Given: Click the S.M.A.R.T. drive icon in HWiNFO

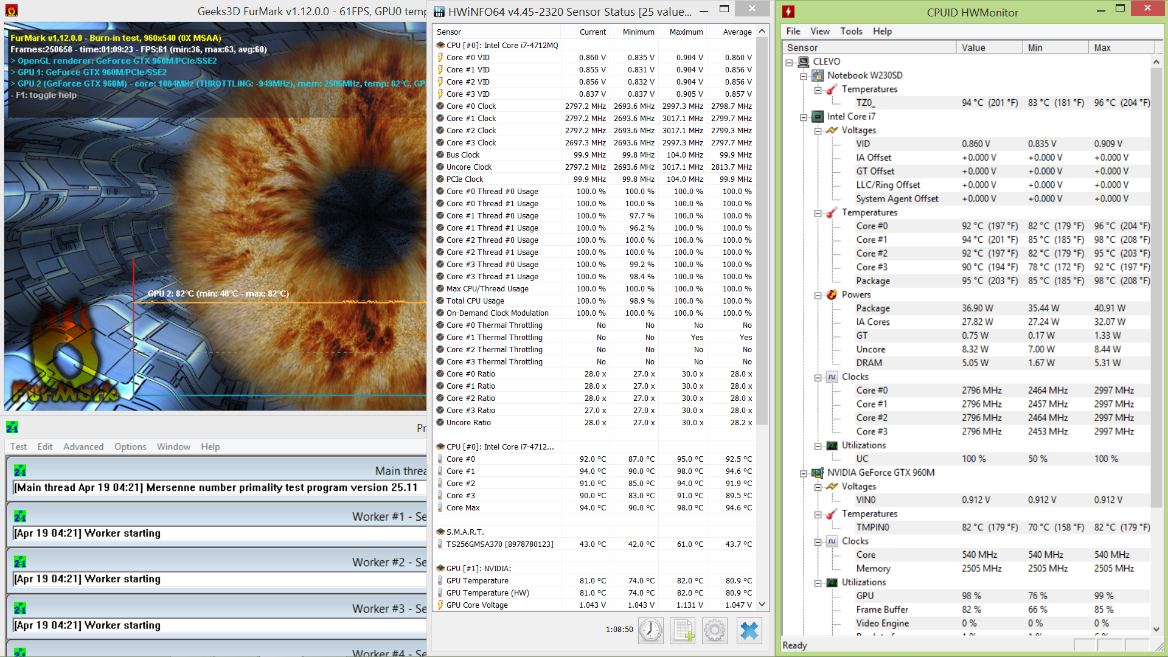Looking at the screenshot, I should [440, 532].
